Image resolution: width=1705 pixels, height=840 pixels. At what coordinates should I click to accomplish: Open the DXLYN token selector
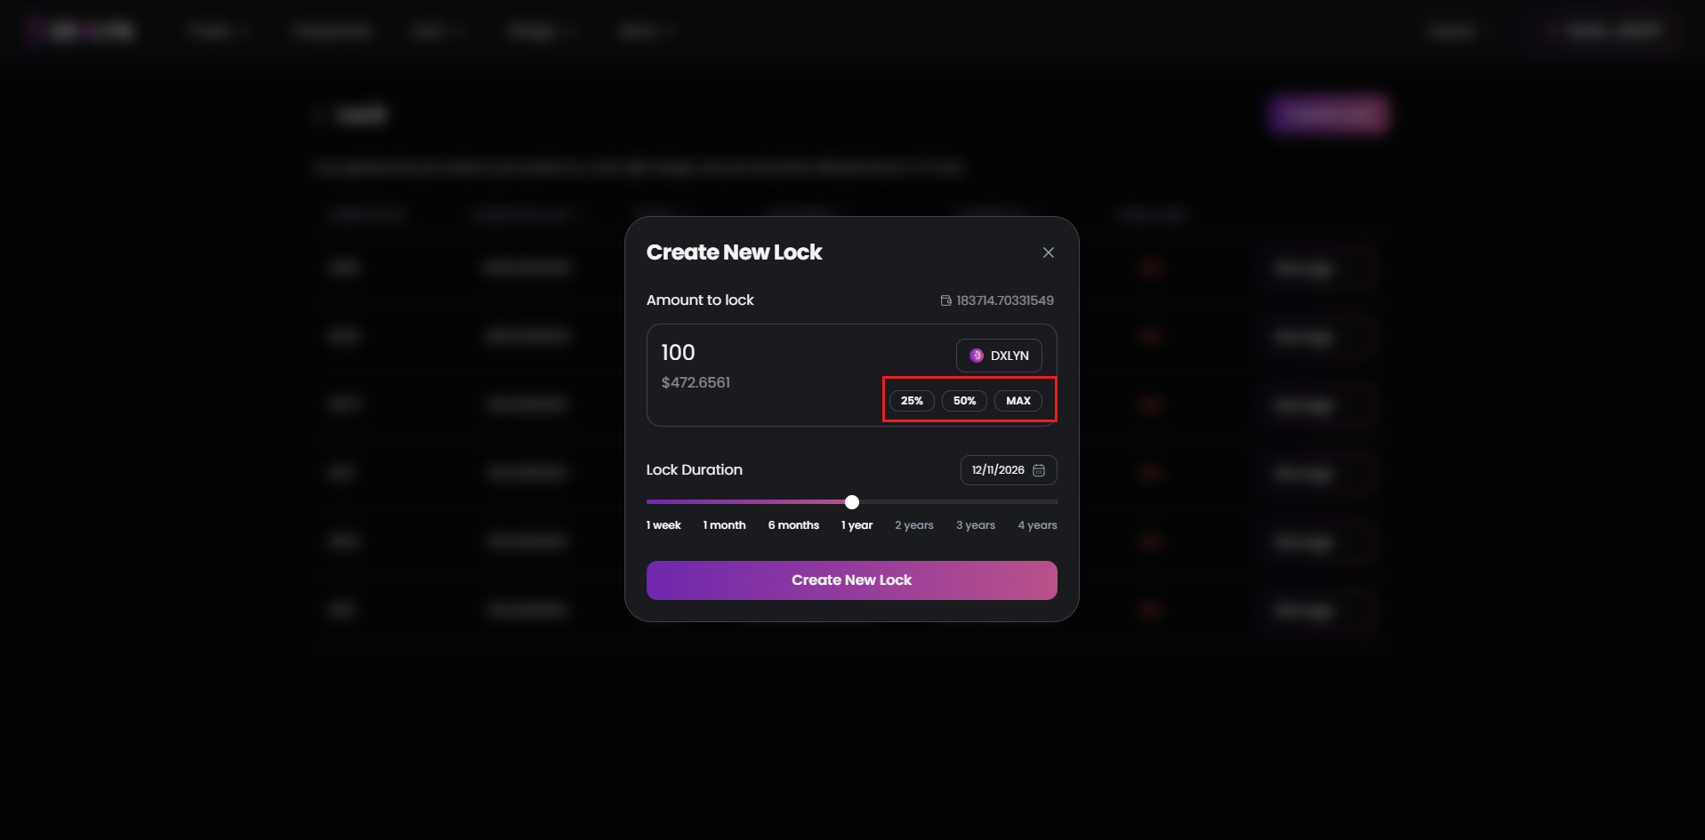998,356
